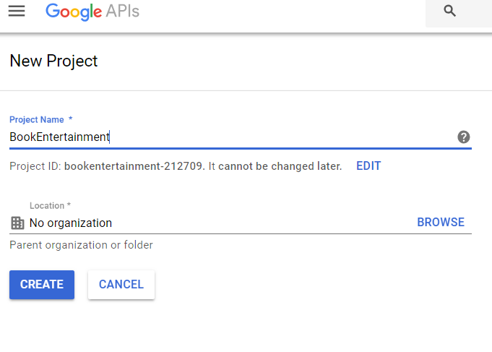Click the CREATE button
The height and width of the screenshot is (352, 492).
pos(42,285)
